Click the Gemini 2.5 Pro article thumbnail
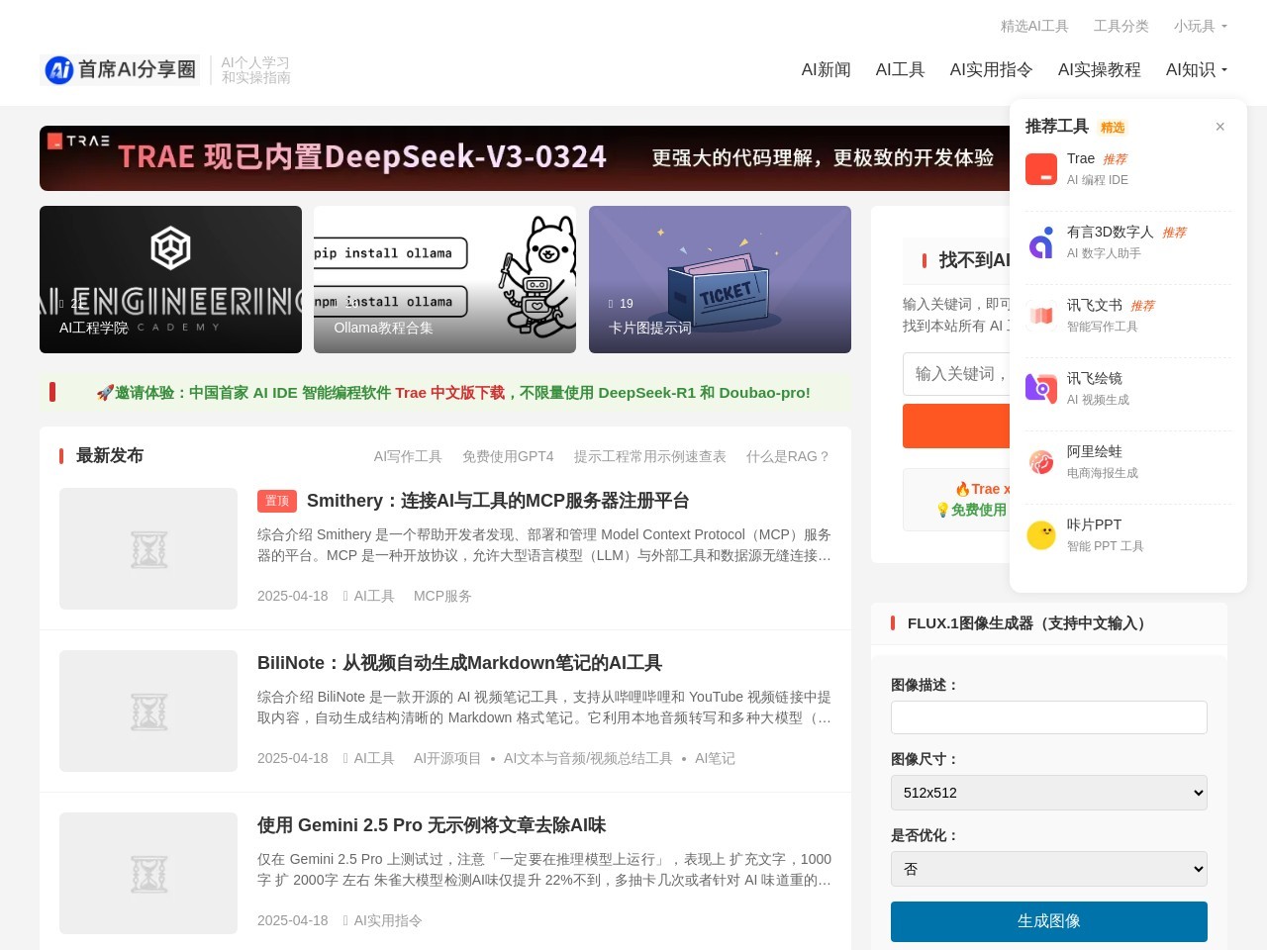The height and width of the screenshot is (950, 1267). (x=148, y=873)
